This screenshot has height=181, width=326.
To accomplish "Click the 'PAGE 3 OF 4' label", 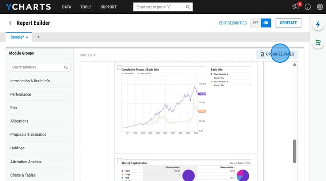I will coord(88,55).
